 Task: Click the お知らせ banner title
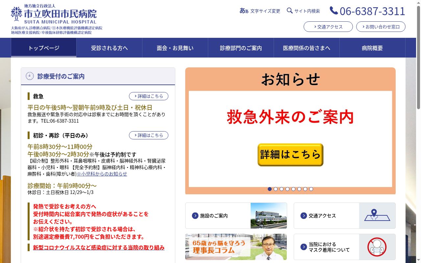click(290, 79)
